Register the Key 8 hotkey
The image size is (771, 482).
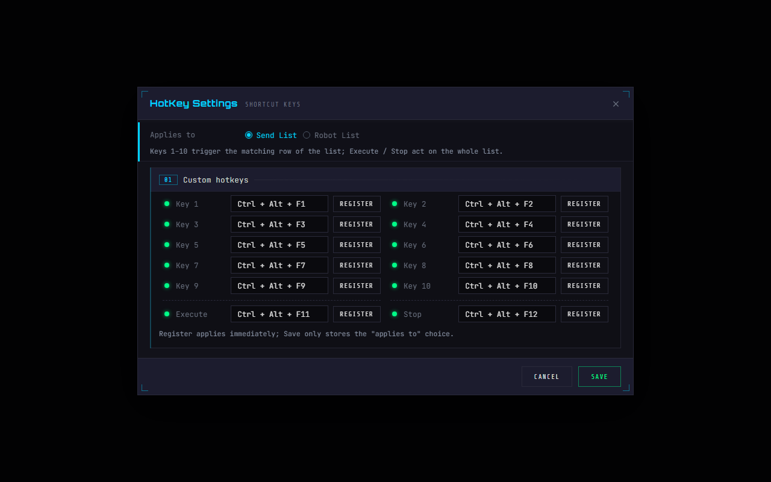coord(584,265)
